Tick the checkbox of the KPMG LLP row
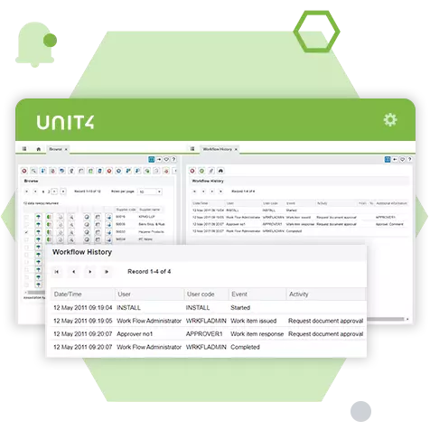 (x=26, y=217)
